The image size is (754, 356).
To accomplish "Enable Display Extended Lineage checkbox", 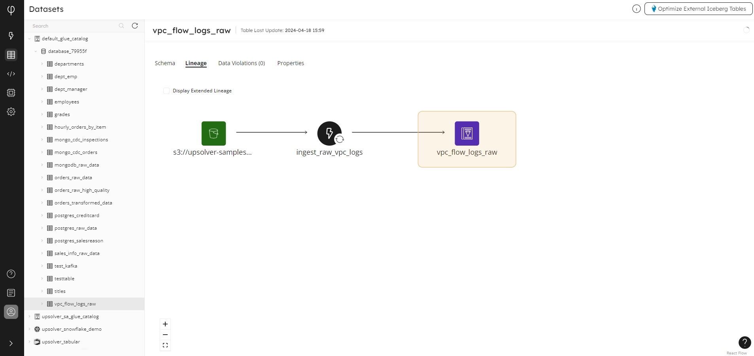I will coord(166,91).
